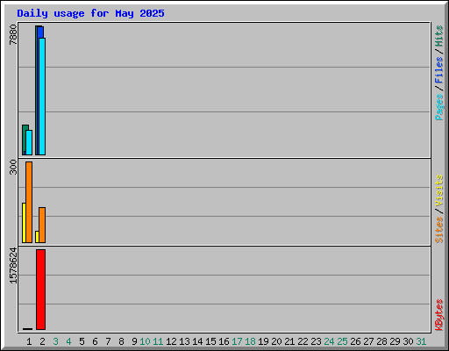Click the blue Files legend label
Screen dimensions: 449x351
[x=439, y=69]
